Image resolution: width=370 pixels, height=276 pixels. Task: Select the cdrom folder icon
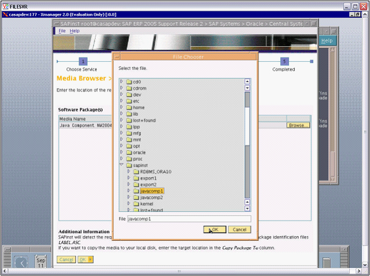click(x=129, y=89)
